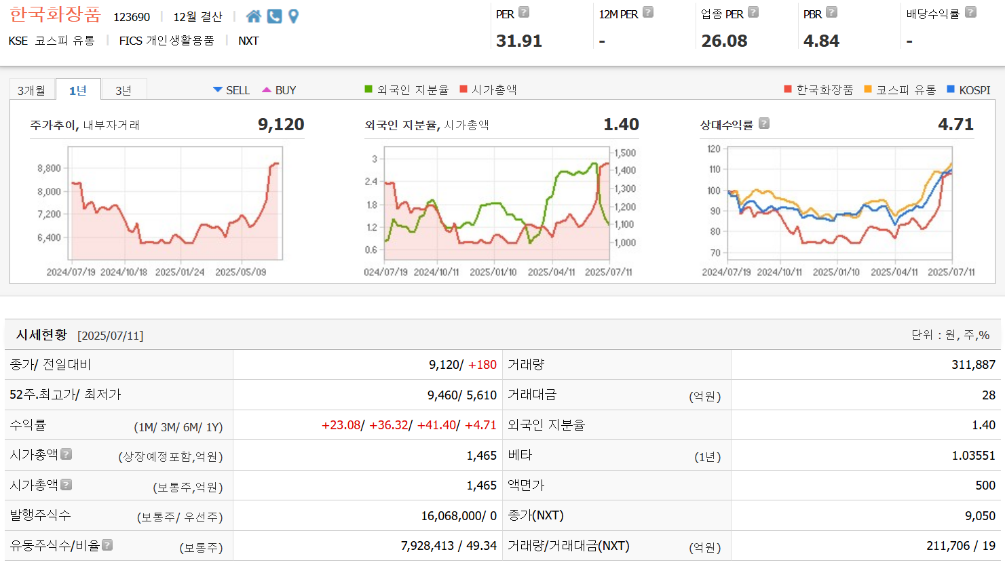Click green 외국인 지분율 legend swatch

(x=368, y=89)
